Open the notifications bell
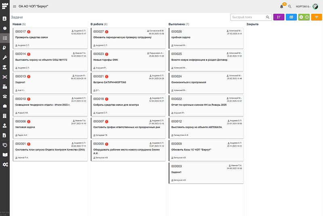Screen dimensions: 323x216 (281, 6)
